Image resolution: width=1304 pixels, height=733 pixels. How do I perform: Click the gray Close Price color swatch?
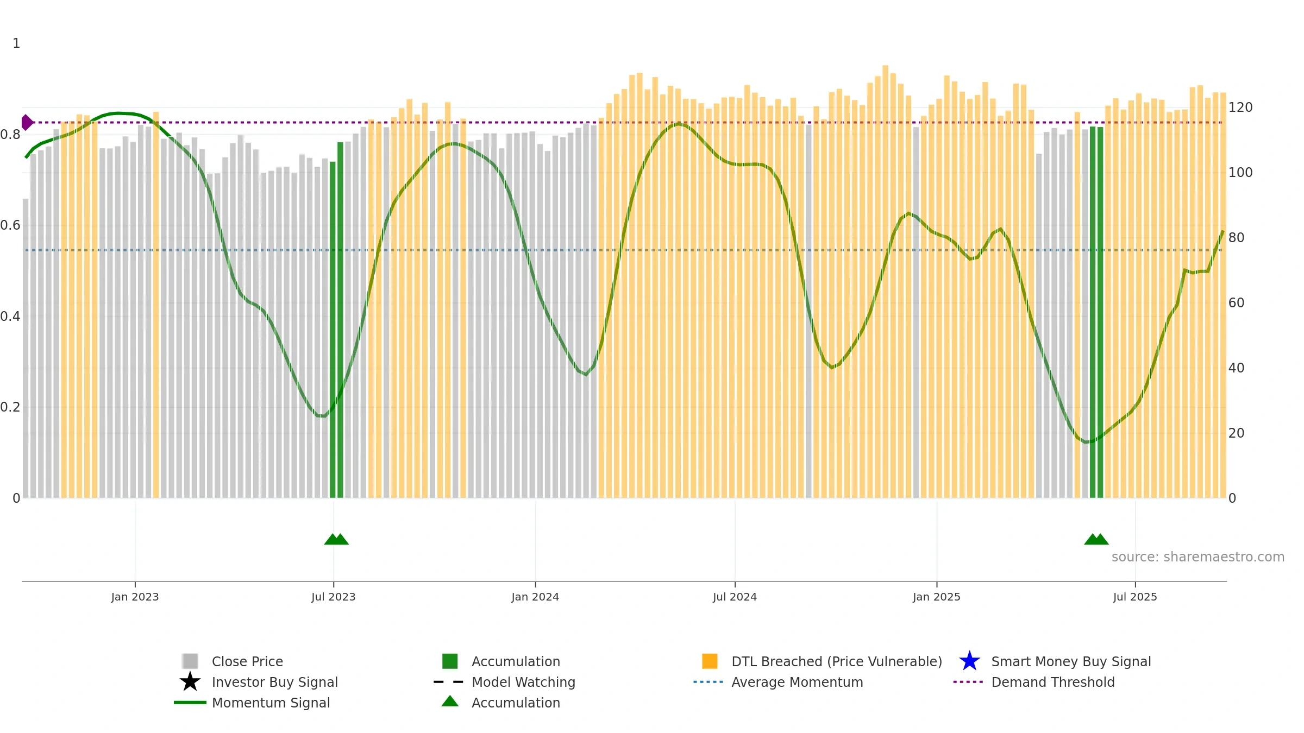(x=190, y=661)
